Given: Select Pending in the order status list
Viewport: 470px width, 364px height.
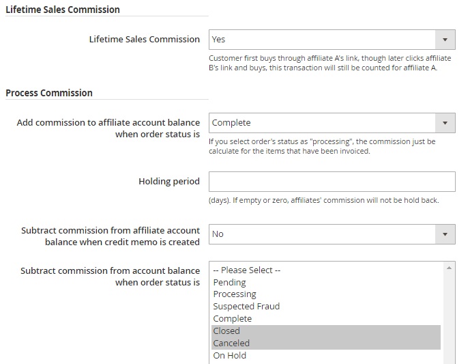Looking at the screenshot, I should coord(229,282).
